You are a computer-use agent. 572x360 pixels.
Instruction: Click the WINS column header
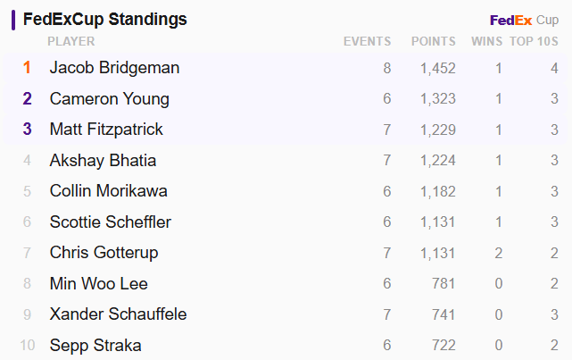point(486,41)
